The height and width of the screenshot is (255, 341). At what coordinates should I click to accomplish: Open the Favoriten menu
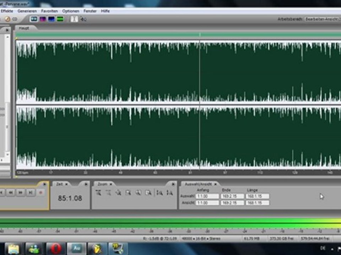tap(49, 11)
